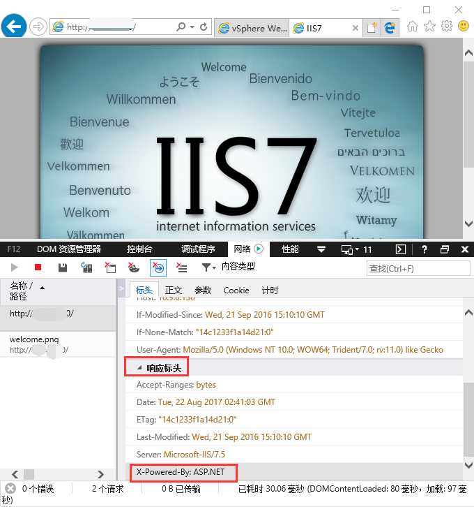
Task: Switch to the 正文 tab
Action: [174, 291]
